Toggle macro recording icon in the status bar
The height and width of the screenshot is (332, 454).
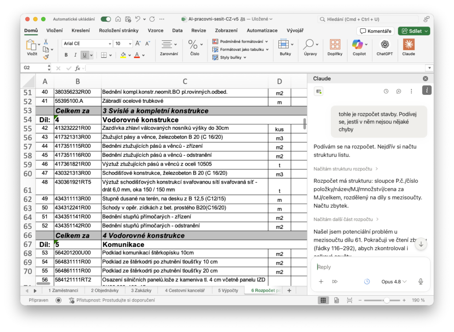click(x=59, y=300)
